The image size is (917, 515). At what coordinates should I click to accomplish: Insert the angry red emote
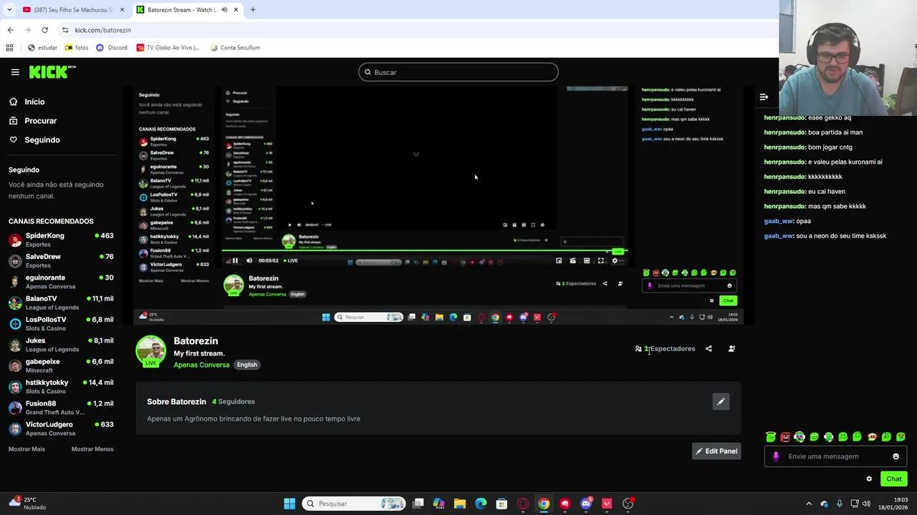click(785, 436)
